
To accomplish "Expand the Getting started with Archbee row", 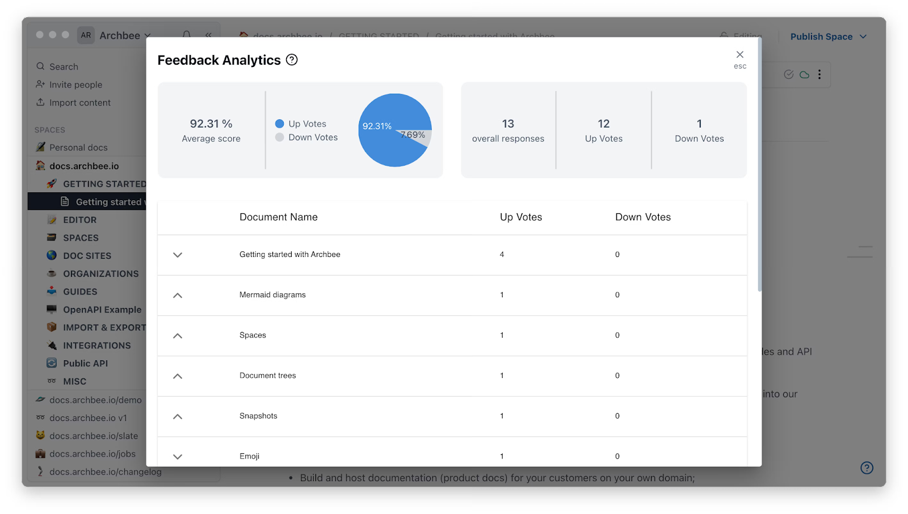I will click(x=177, y=255).
